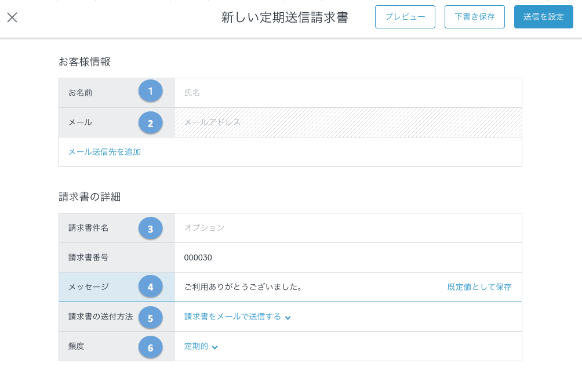Click the メッセージ label

[88, 286]
